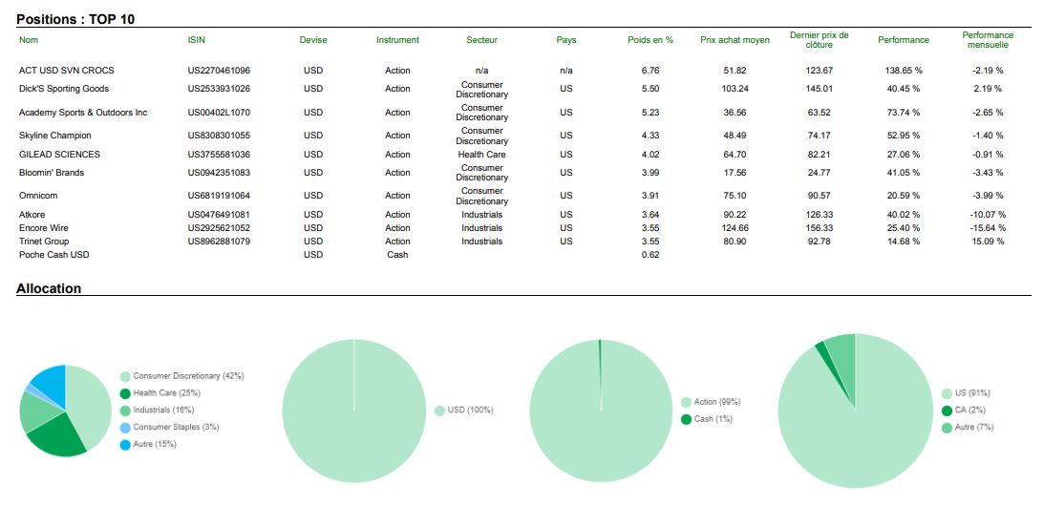
Task: Click the 138.65 % performance value
Action: [x=904, y=71]
